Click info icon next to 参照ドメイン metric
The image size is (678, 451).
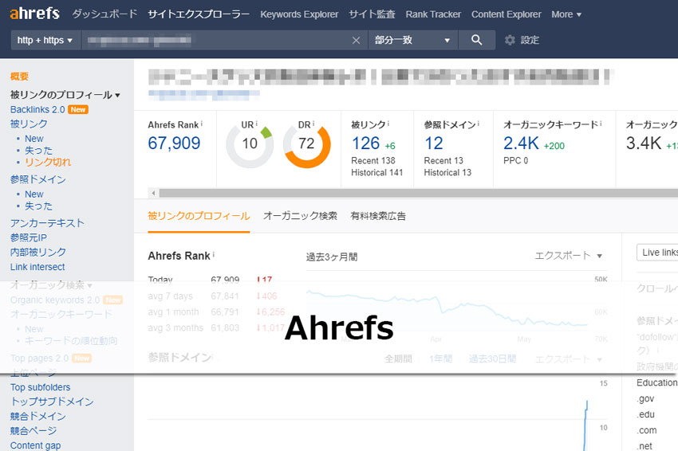pos(479,124)
